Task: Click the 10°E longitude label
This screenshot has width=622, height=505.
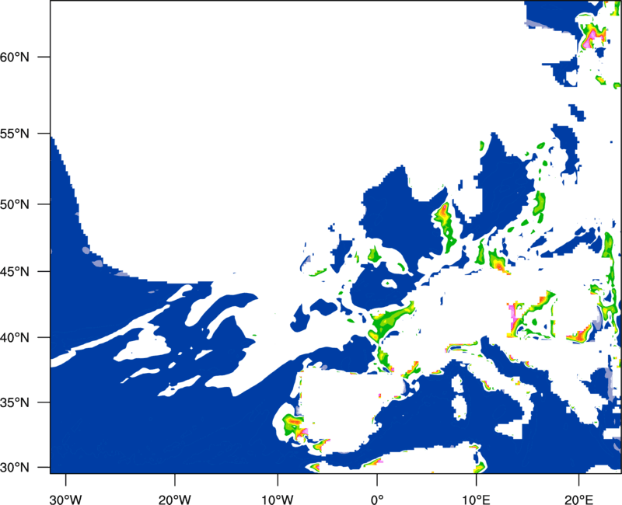Action: (476, 500)
